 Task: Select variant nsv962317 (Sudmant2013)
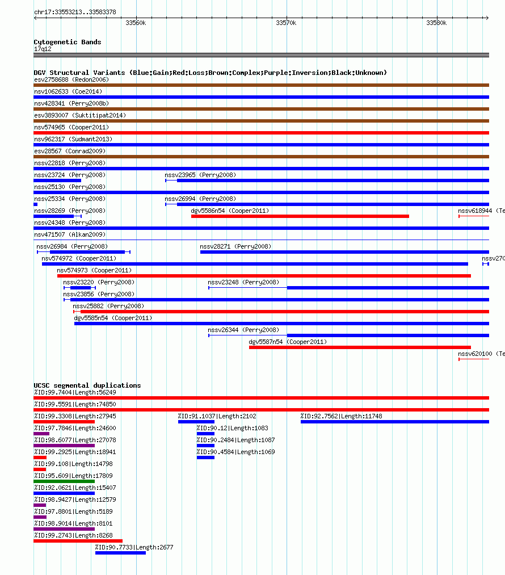[262, 145]
